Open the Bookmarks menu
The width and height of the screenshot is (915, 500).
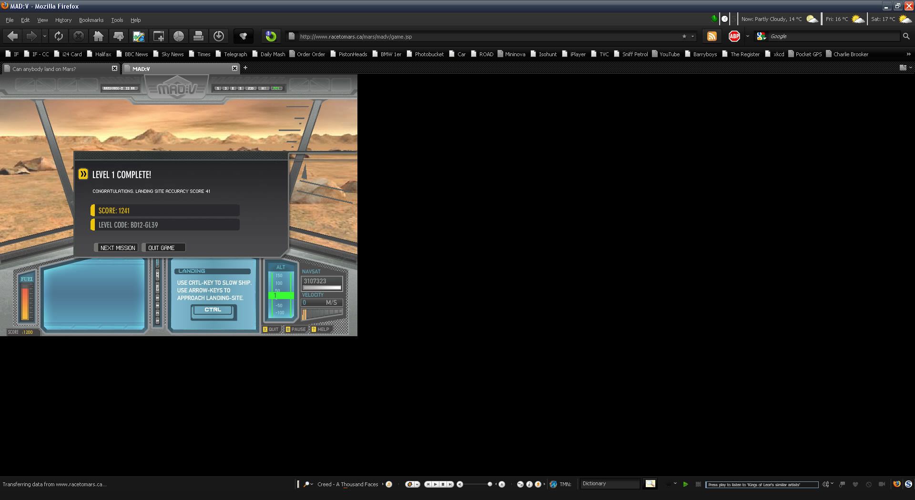91,20
